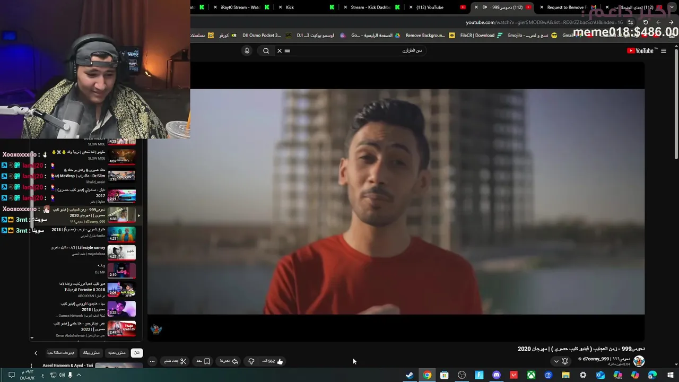The width and height of the screenshot is (679, 382).
Task: Show hidden tray icons chevron
Action: [x=79, y=375]
